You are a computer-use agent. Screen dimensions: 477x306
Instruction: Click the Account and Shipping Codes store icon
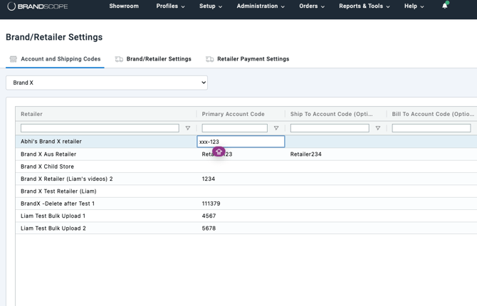pos(13,59)
